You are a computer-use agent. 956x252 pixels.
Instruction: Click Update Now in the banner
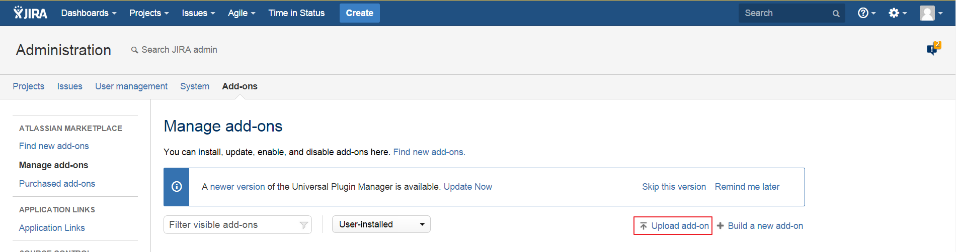pyautogui.click(x=467, y=187)
